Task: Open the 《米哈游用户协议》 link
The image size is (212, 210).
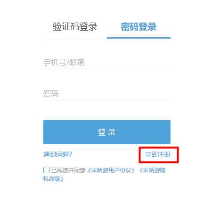Action: (111, 170)
